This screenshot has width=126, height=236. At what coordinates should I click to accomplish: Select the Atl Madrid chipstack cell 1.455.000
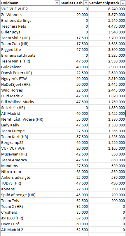pos(107,113)
